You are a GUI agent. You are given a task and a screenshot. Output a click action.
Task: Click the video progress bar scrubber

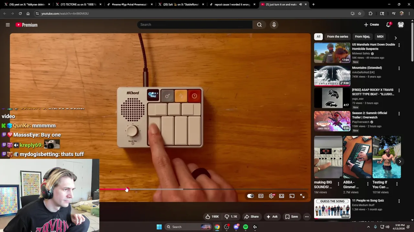pos(127,189)
